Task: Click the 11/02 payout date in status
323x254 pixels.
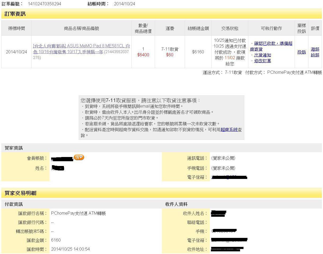Action: pyautogui.click(x=229, y=58)
